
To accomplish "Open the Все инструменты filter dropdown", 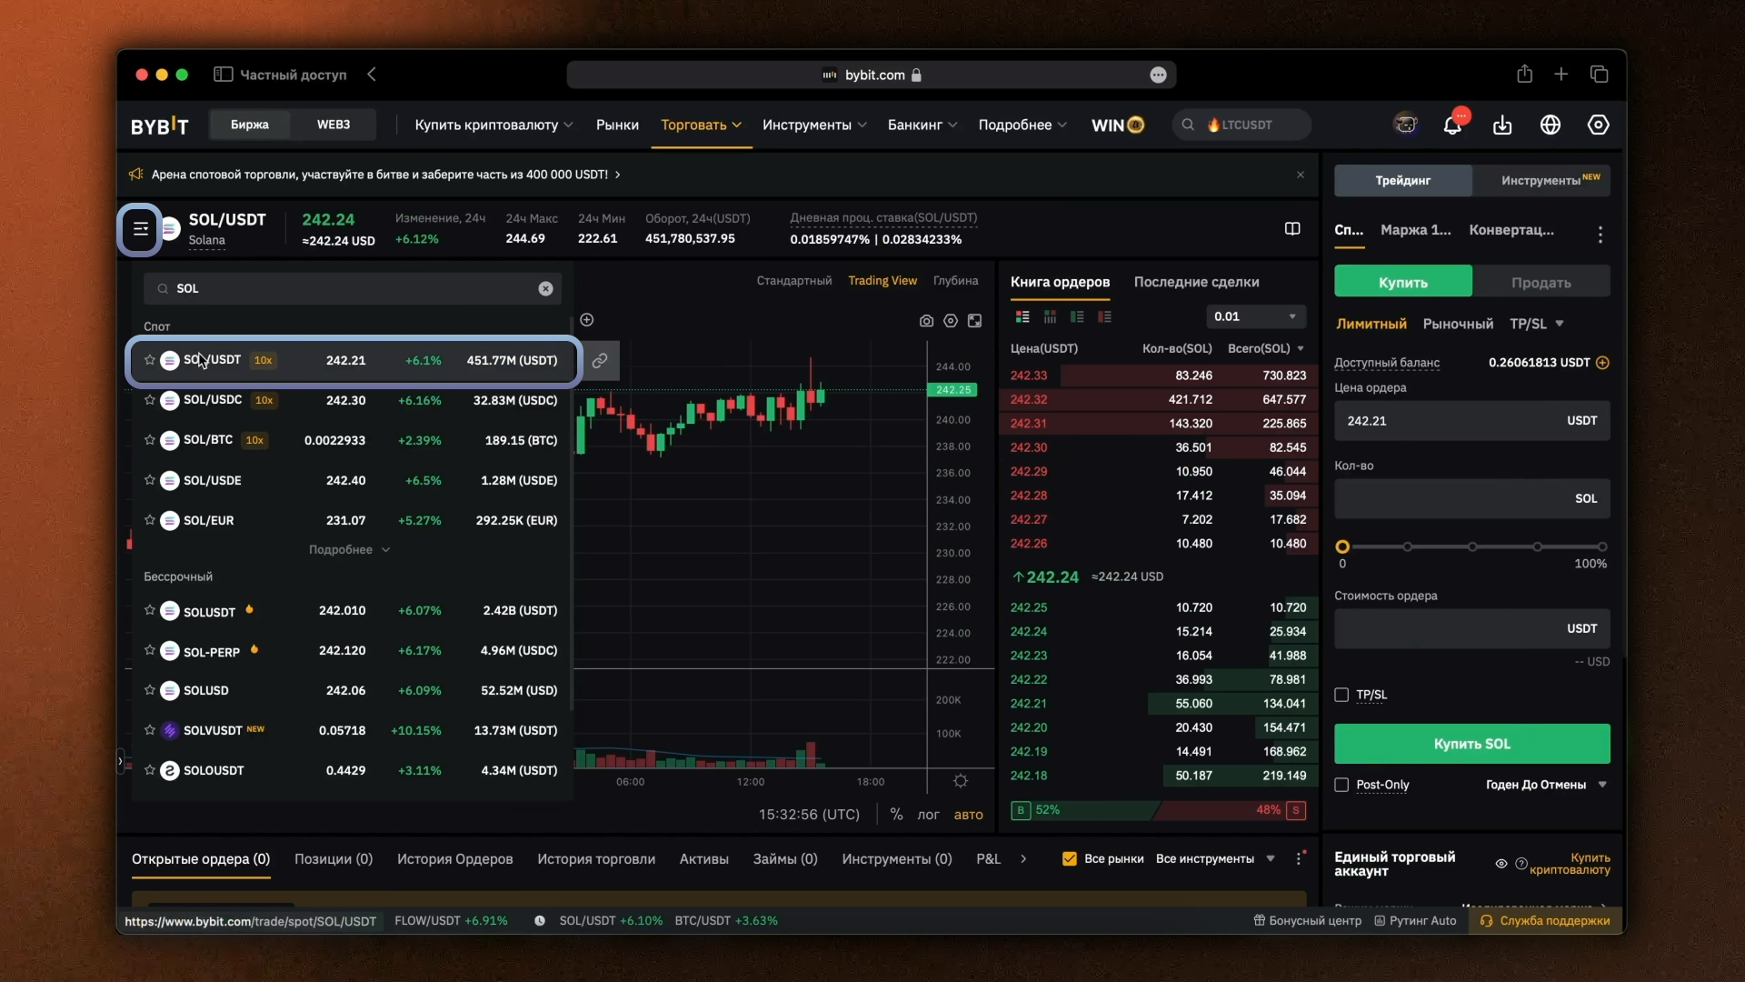I will [1215, 858].
